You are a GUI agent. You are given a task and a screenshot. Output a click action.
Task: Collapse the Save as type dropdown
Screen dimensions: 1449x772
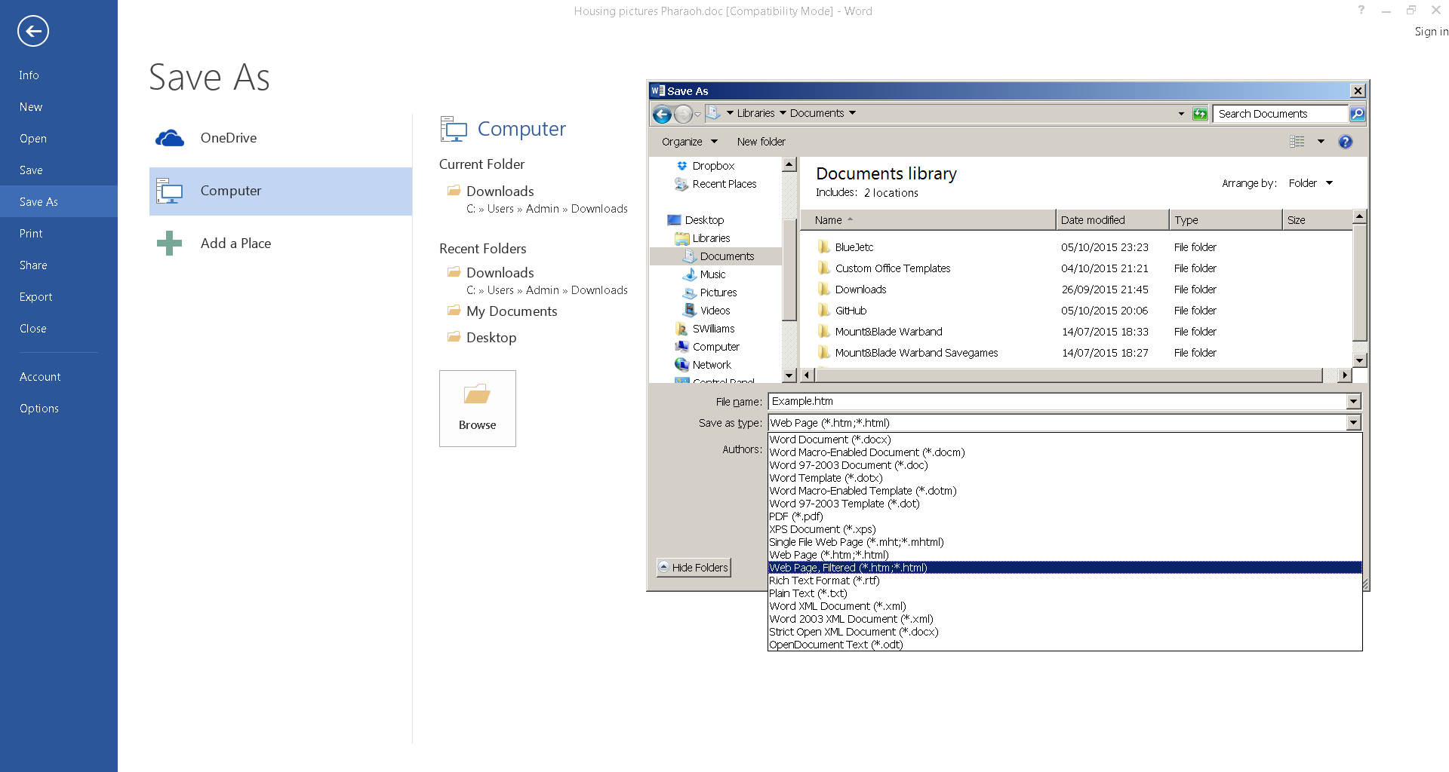coord(1353,423)
